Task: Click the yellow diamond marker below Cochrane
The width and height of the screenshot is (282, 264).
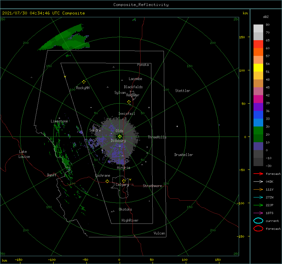Action: [107, 181]
